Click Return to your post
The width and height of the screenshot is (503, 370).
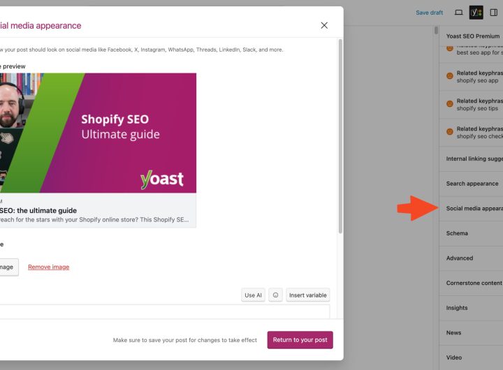(x=300, y=340)
